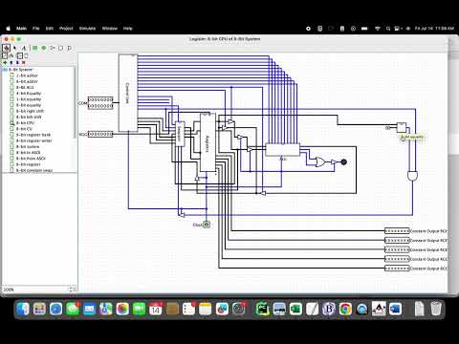Click the green plus add circuit icon
Screen dimensions: 459x344
(x=5, y=62)
